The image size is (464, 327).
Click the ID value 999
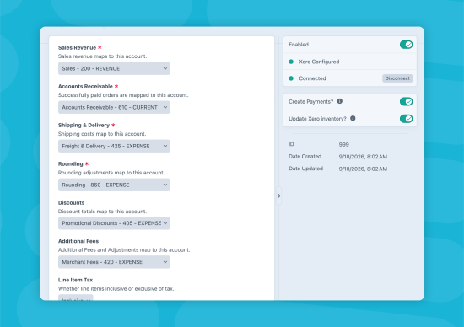tap(344, 145)
